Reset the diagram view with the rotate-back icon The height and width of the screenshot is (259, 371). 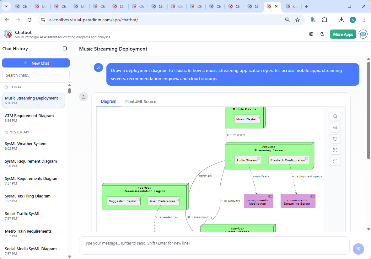335,139
